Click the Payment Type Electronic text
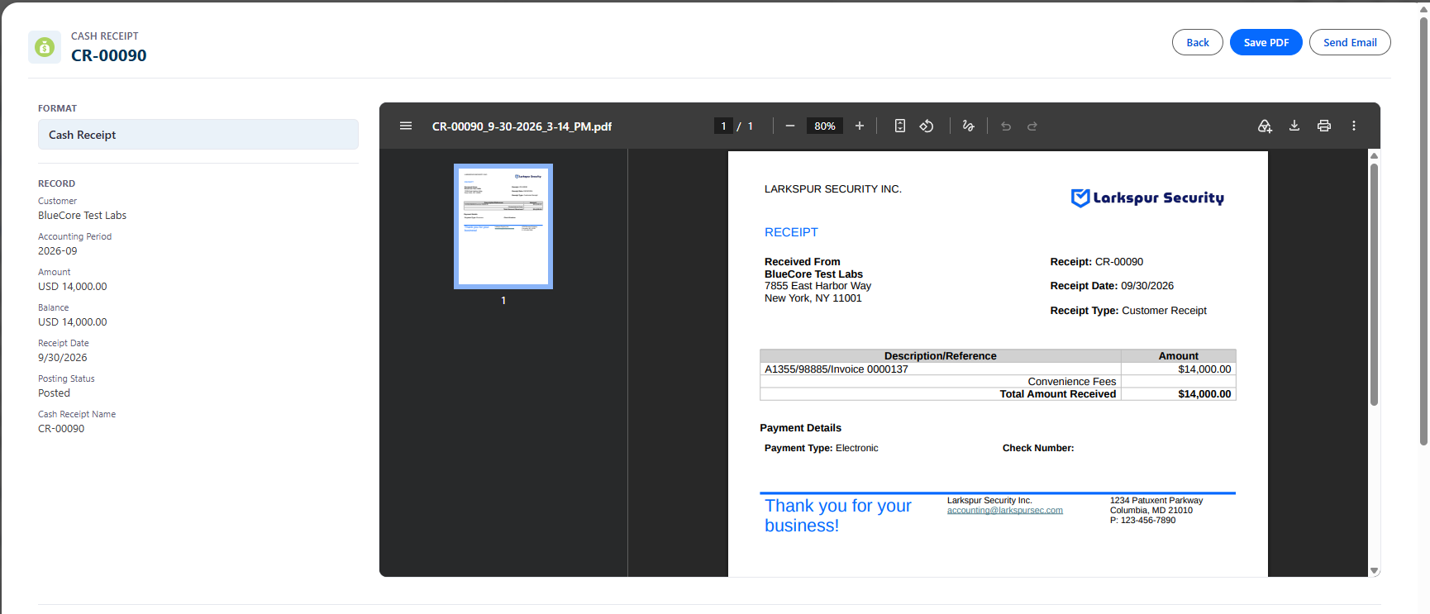 pyautogui.click(x=821, y=448)
